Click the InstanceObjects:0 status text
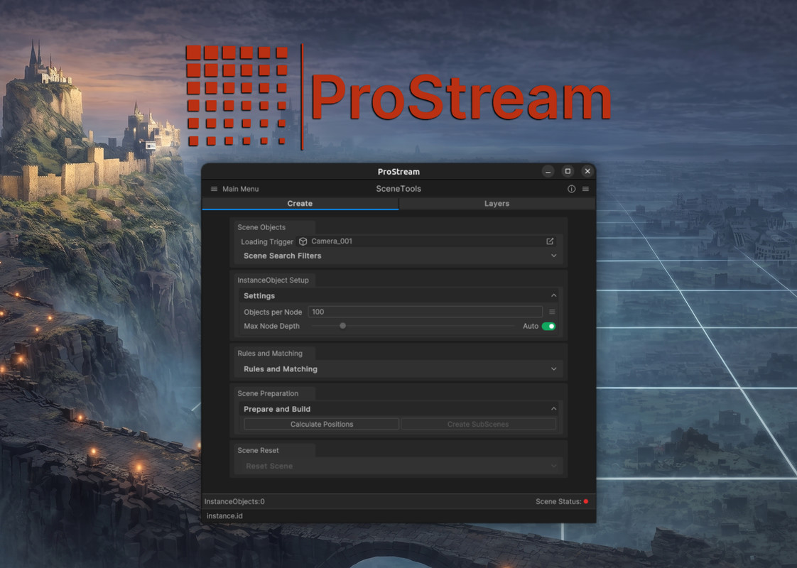Viewport: 797px width, 568px height. coord(234,501)
